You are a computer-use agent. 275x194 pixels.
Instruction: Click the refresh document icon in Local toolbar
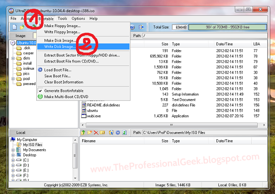[x=124, y=132]
